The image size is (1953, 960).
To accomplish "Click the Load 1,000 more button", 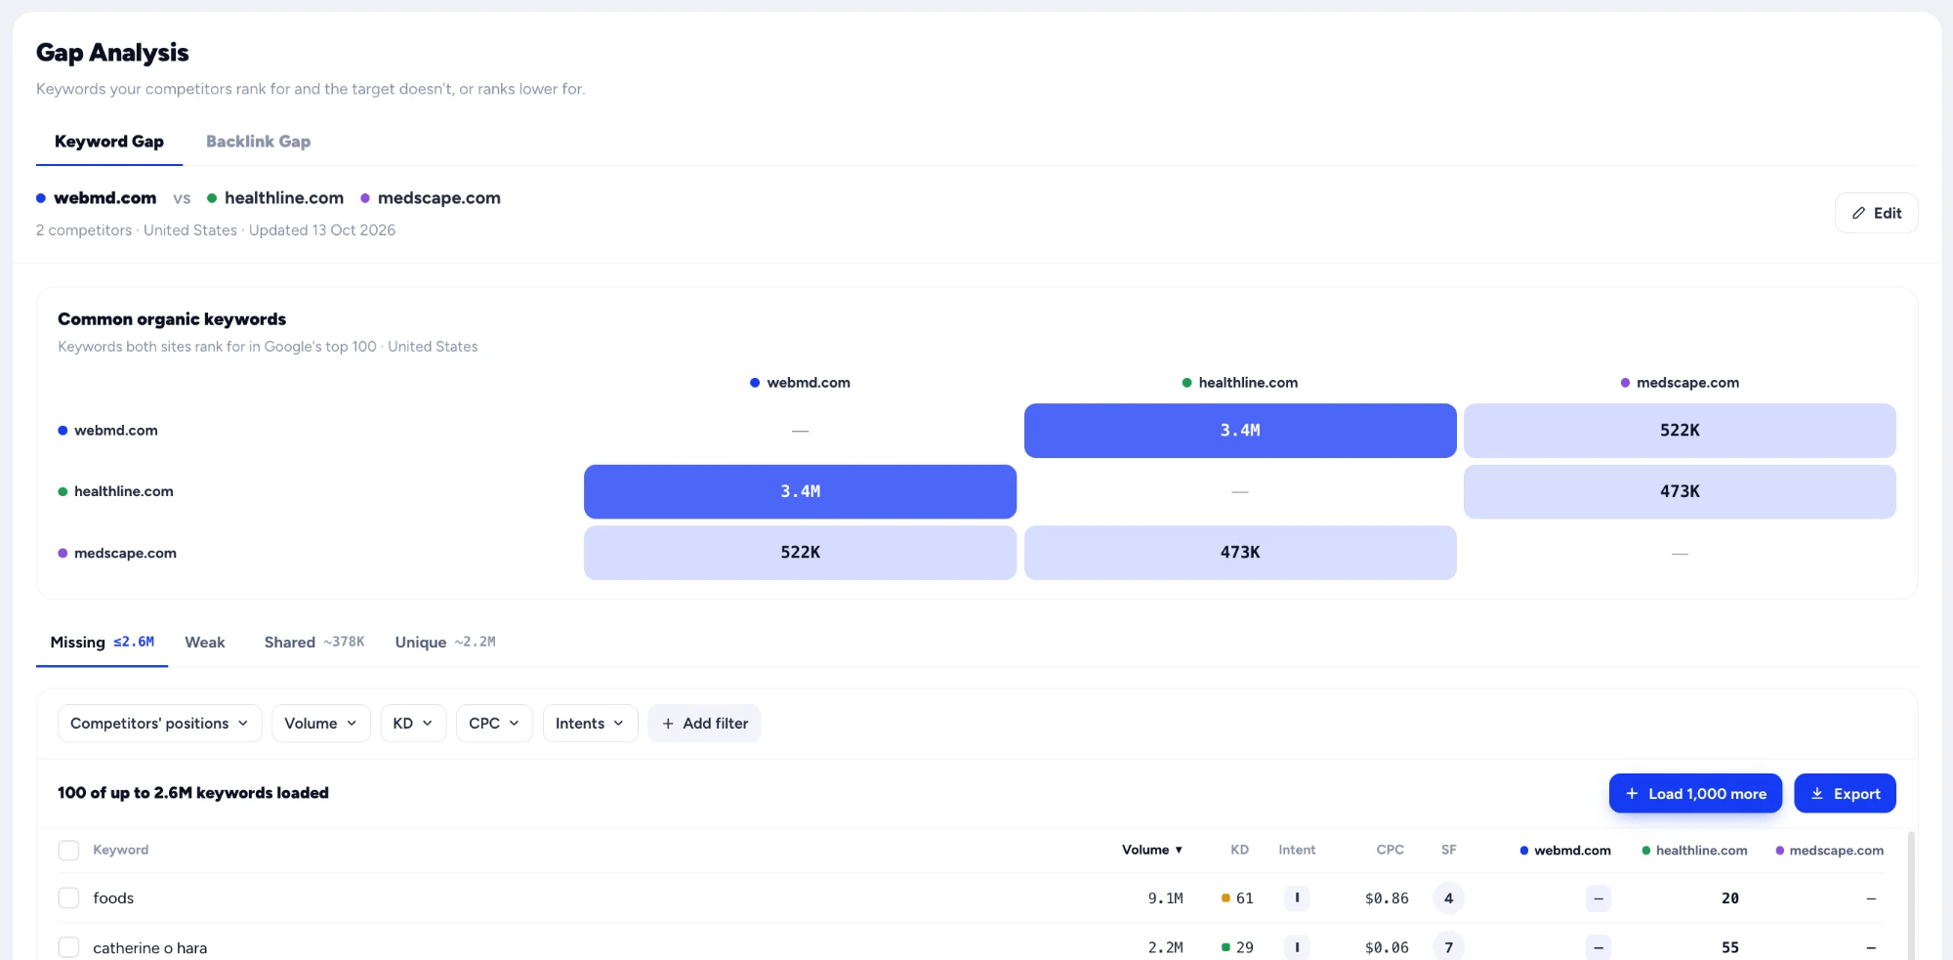I will tap(1695, 794).
